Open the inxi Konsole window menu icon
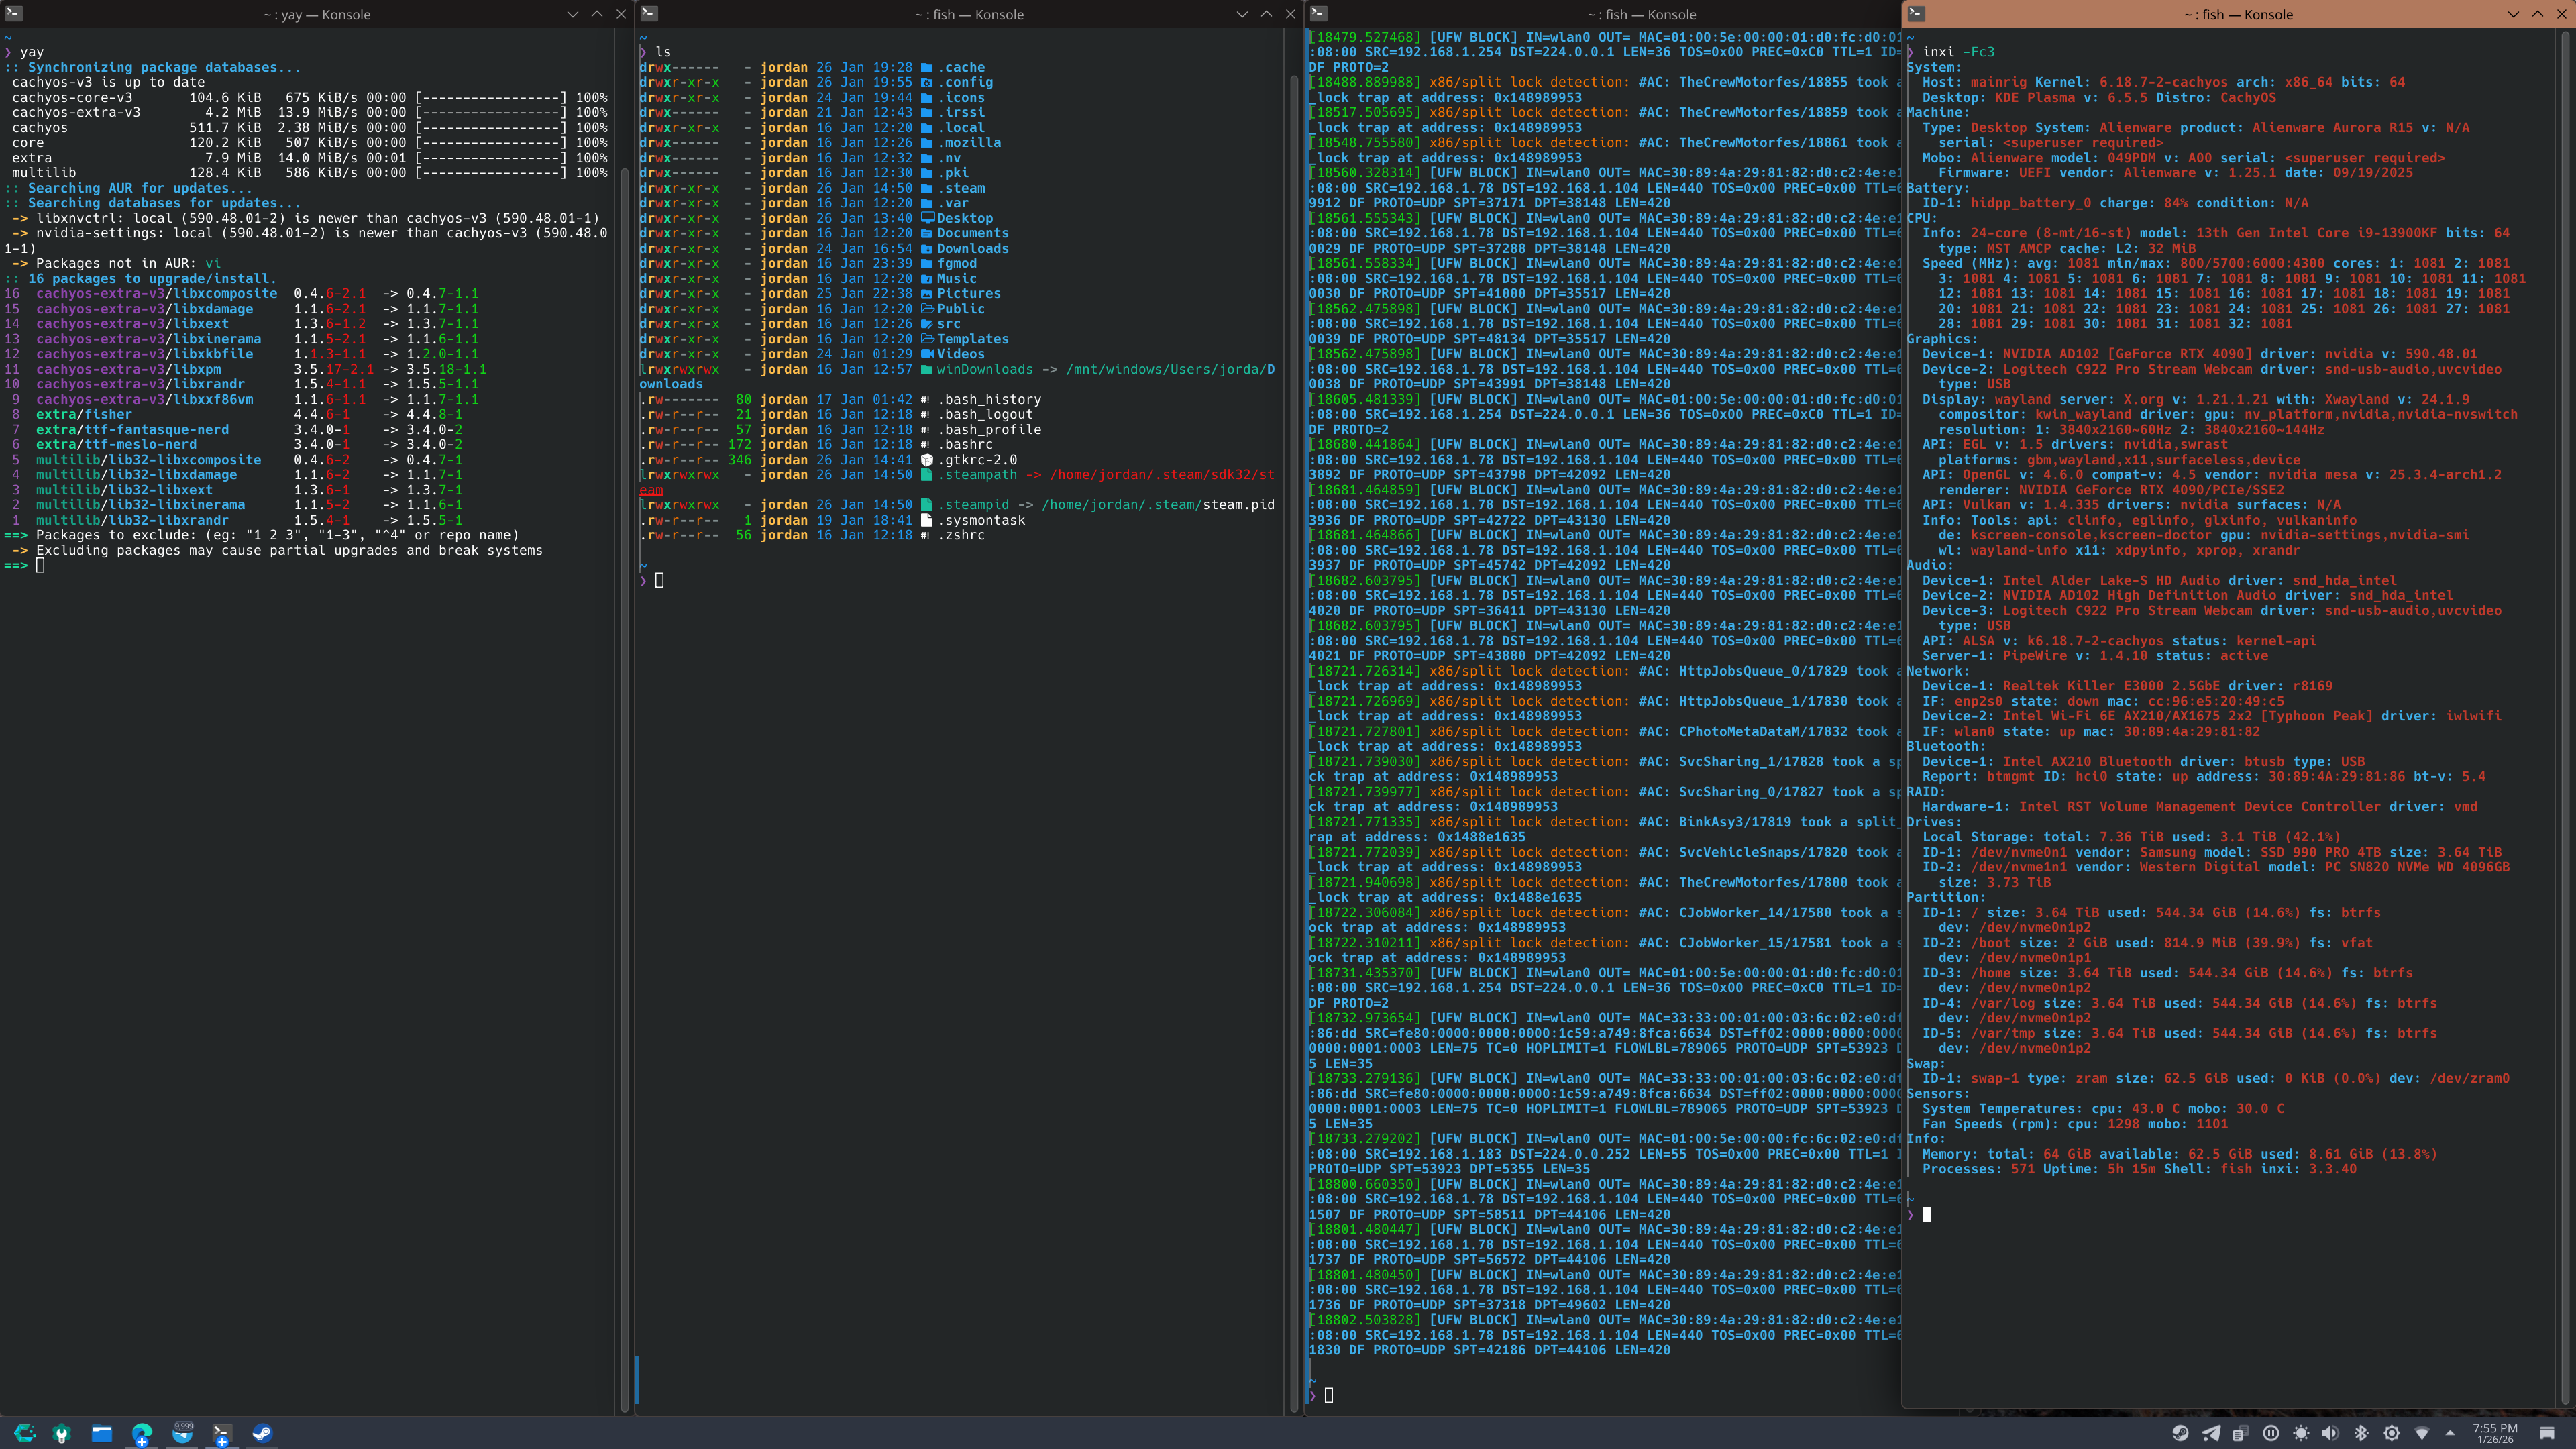 [x=1916, y=14]
